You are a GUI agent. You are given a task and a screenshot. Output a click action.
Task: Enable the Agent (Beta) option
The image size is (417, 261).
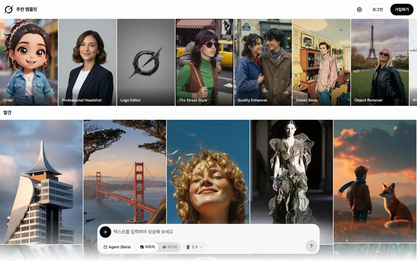(x=117, y=247)
